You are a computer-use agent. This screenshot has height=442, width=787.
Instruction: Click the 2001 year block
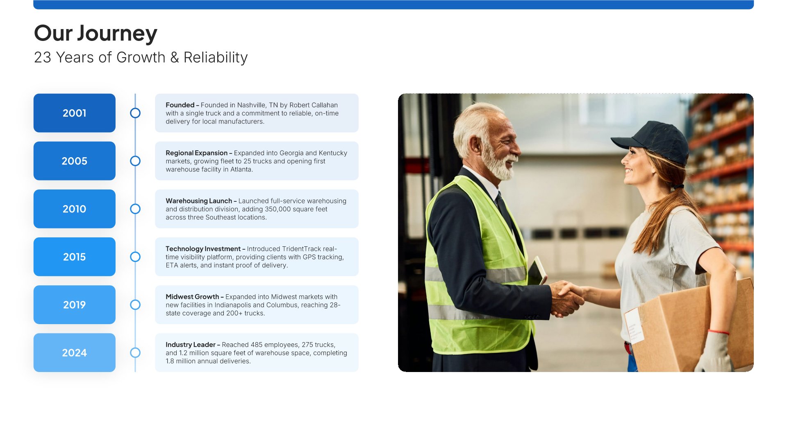(x=74, y=113)
